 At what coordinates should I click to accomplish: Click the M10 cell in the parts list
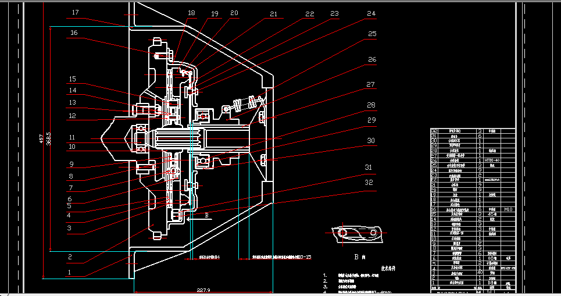tap(508, 209)
